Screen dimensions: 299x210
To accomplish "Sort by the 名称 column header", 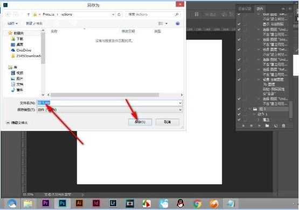I will (54, 31).
